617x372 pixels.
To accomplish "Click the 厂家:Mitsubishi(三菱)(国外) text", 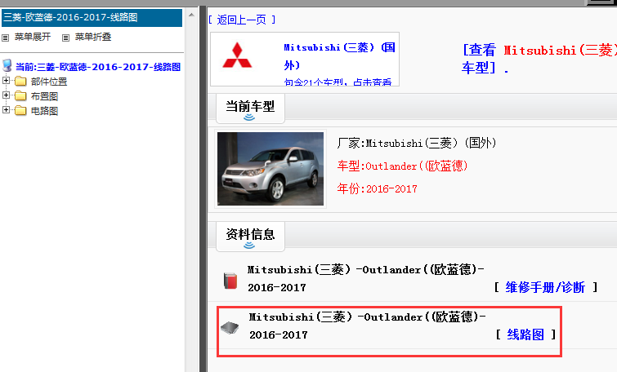I will (x=417, y=143).
